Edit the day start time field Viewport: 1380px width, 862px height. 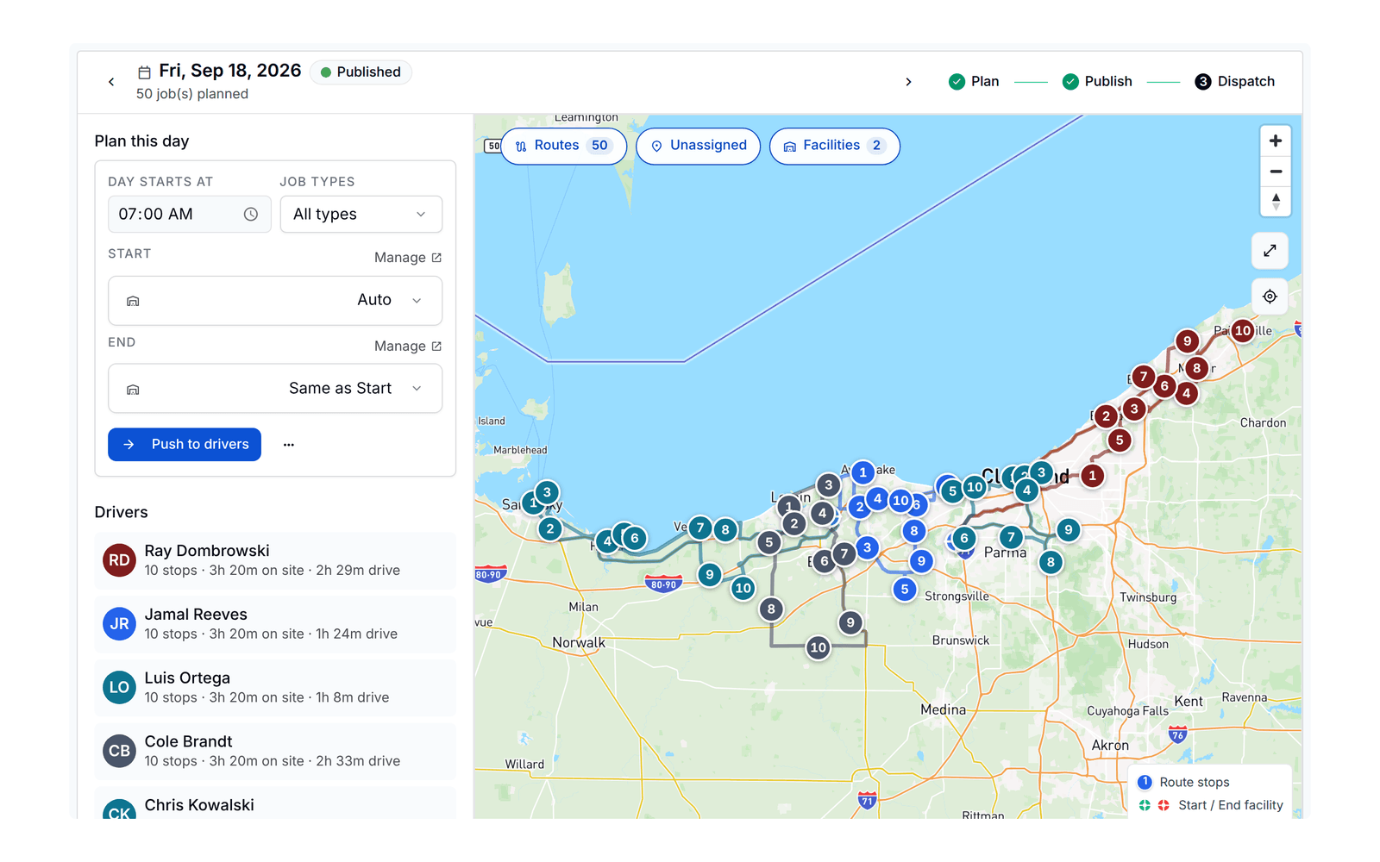[190, 215]
